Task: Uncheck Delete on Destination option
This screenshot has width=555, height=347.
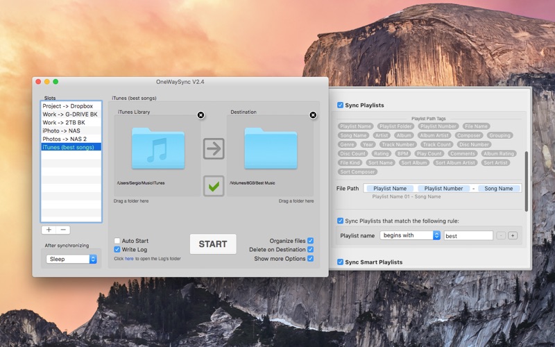Action: pos(310,249)
